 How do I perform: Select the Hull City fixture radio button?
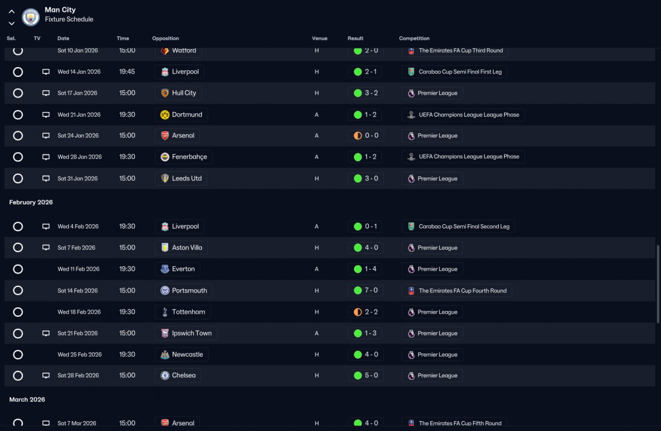coord(18,93)
